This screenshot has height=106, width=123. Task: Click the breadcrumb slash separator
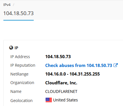click(14, 5)
